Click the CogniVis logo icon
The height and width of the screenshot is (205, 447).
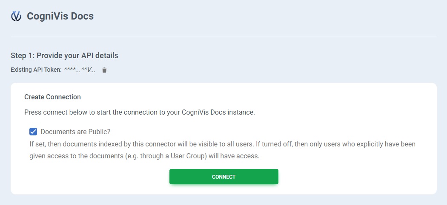pos(16,16)
